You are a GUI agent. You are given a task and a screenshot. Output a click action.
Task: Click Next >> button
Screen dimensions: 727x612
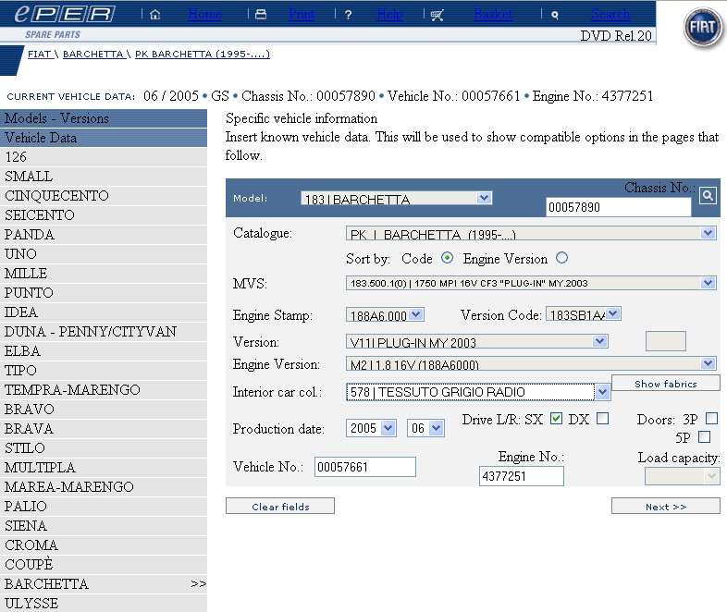[x=665, y=507]
